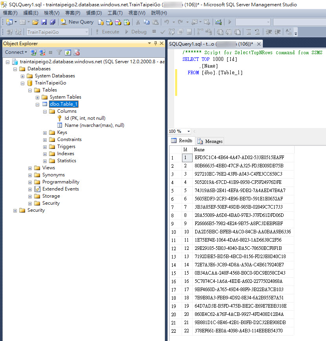Expand the System Databases node
Screen dimensions: 326x341
(22, 76)
